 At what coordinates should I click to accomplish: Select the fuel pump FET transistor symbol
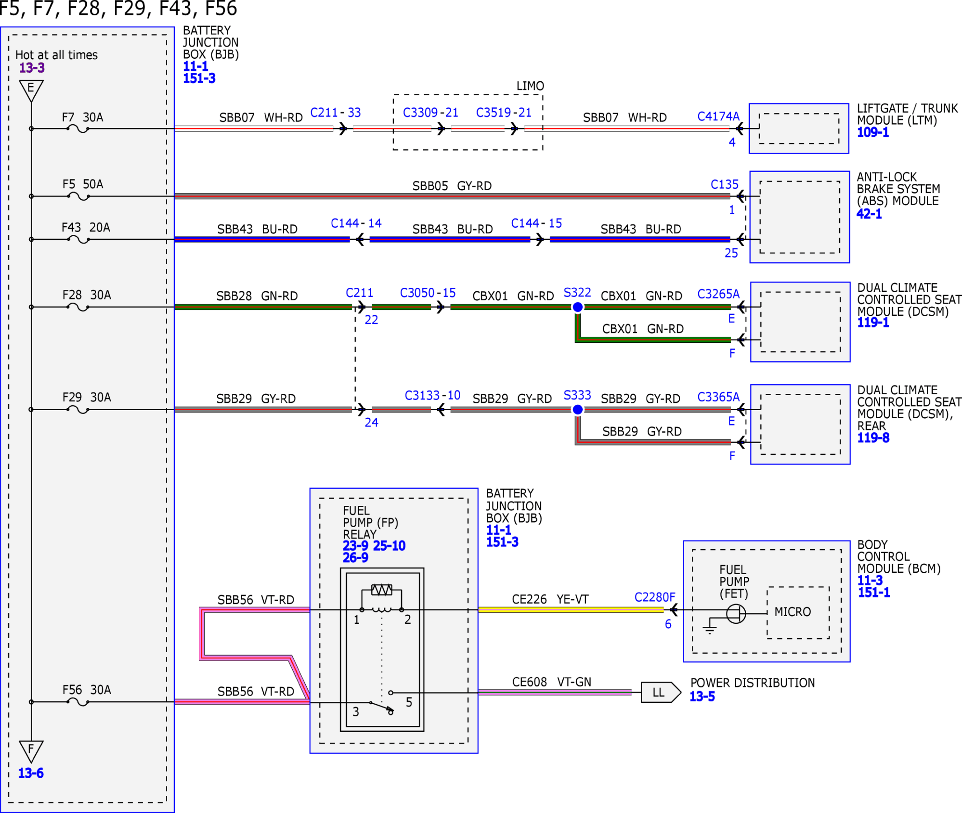[x=736, y=614]
